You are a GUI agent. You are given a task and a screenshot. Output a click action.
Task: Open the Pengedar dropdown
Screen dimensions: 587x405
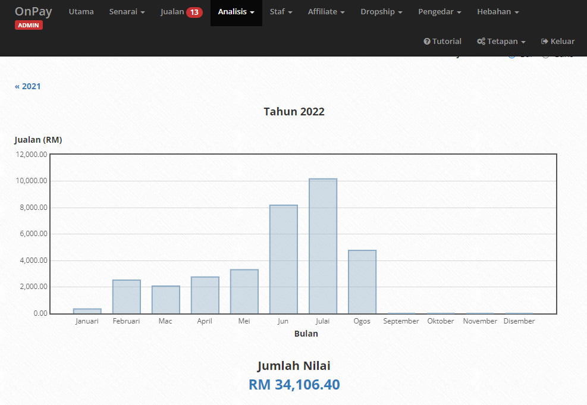(x=440, y=12)
